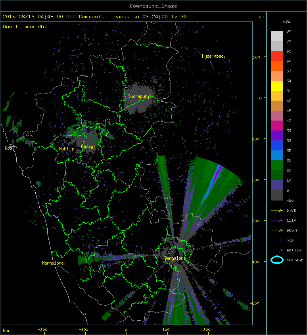Pick the yellow 54 dBZ color swatch
The image size is (307, 335).
click(x=277, y=86)
